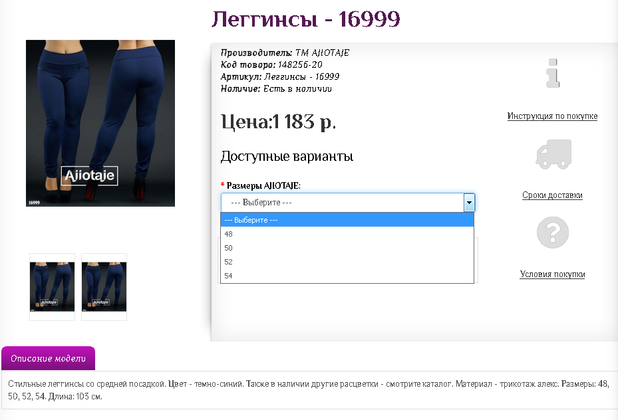Open the Размеры AJIOTAJE combo box
Image resolution: width=618 pixels, height=420 pixels.
346,203
